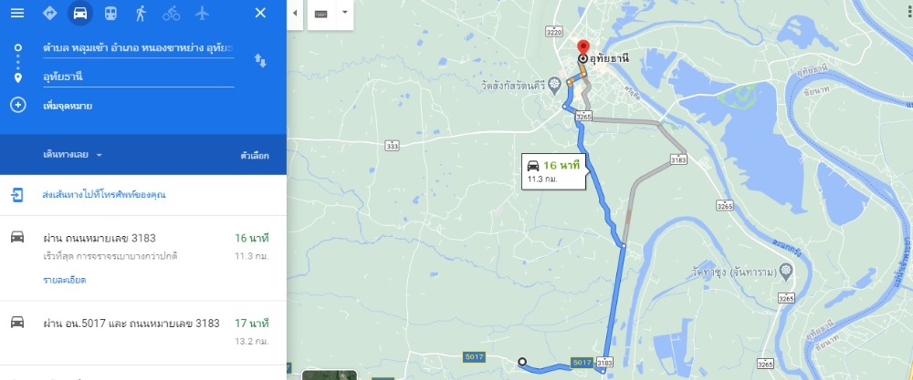Image resolution: width=913 pixels, height=380 pixels.
Task: Collapse the side panel arrow
Action: tap(295, 13)
